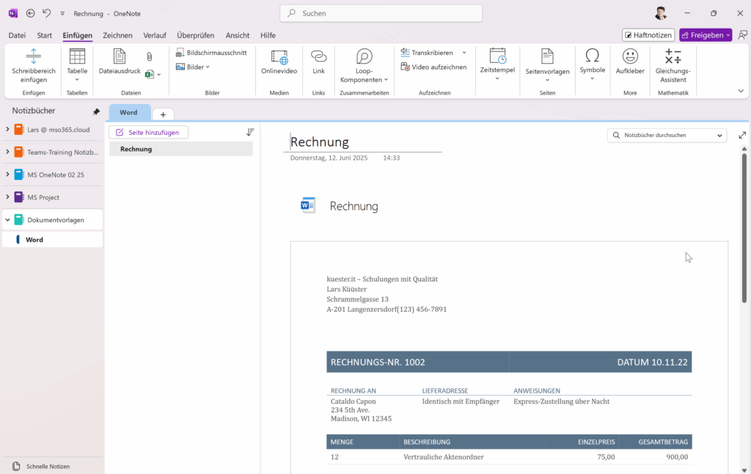Select the MS Project notebook
The image size is (751, 474).
tap(53, 197)
